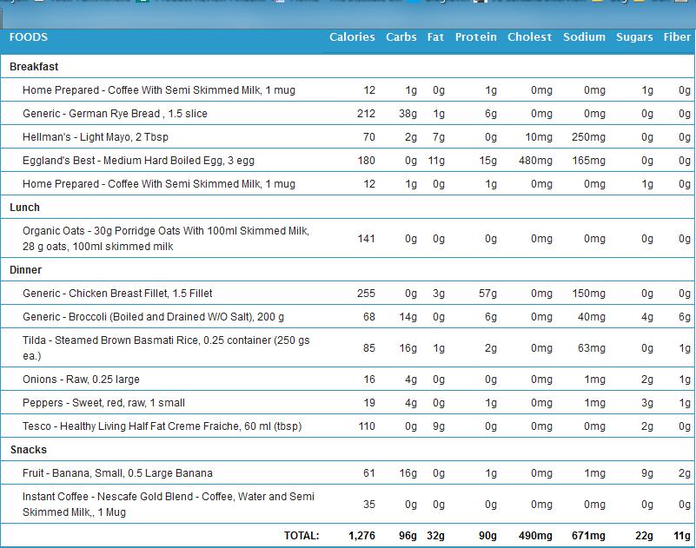Screen dimensions: 696x548
Task: Click the 19 calories value for Peppers
Action: pos(369,403)
